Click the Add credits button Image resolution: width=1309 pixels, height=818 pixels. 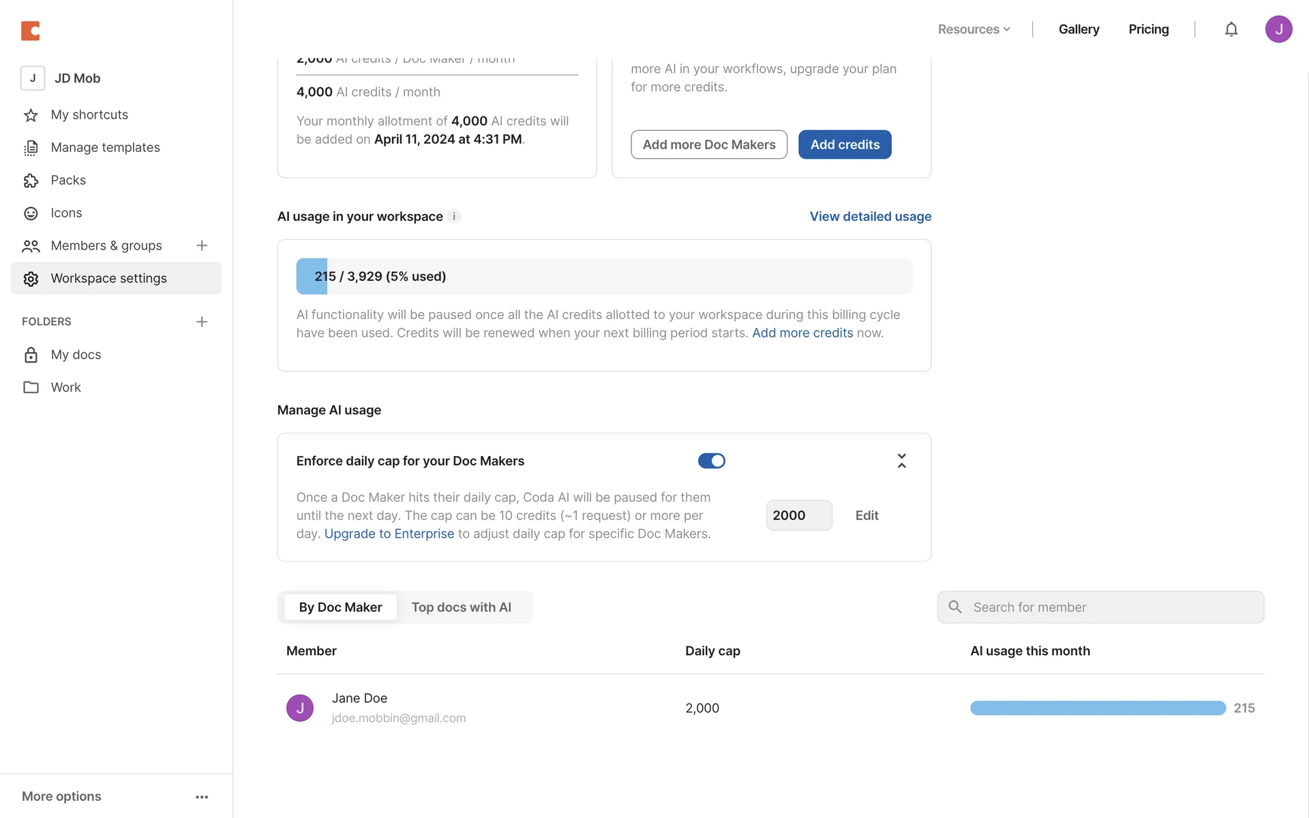(844, 145)
